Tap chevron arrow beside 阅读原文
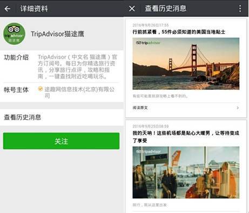 (x=238, y=108)
